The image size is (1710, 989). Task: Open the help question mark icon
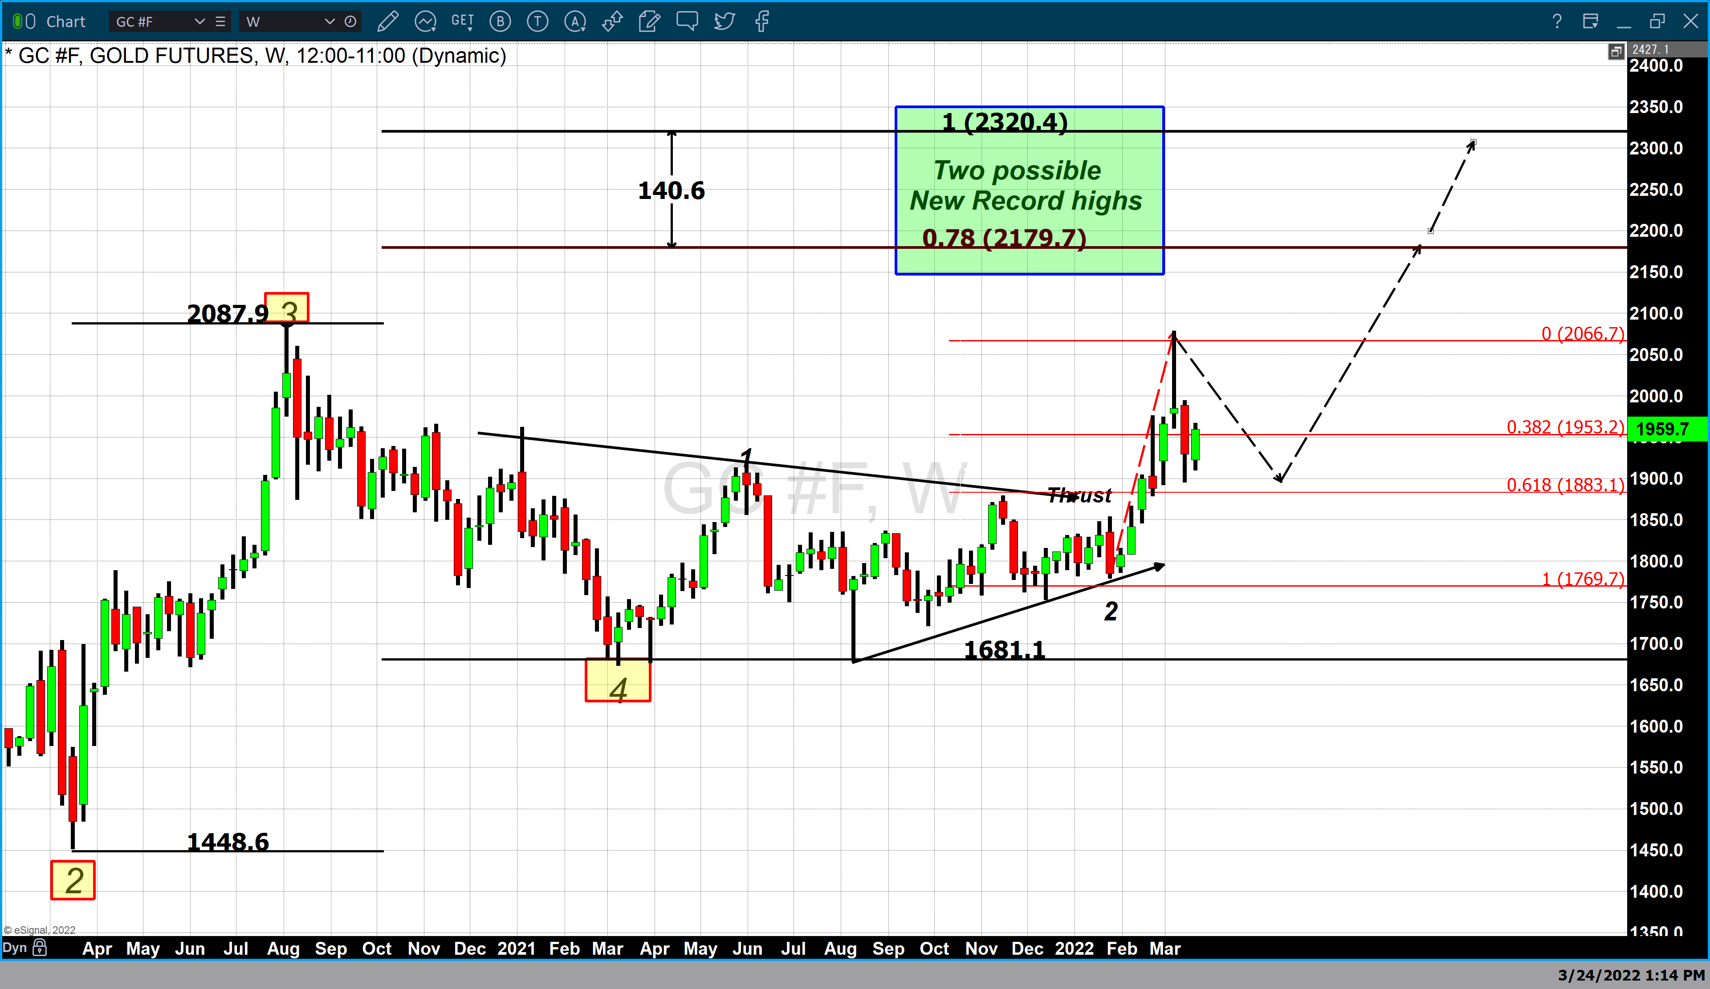pos(1557,22)
